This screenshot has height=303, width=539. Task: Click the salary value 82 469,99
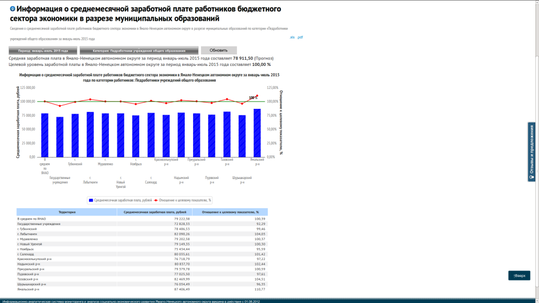point(182,279)
